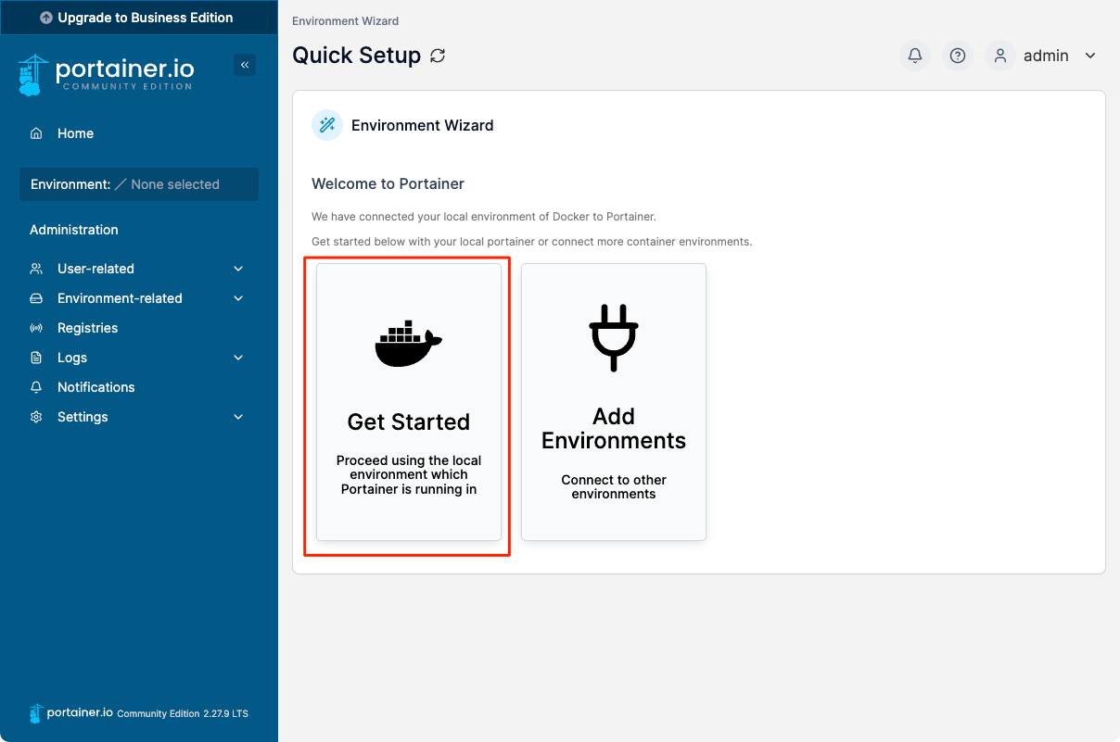Open notifications bell in top header
The width and height of the screenshot is (1120, 742).
click(x=915, y=56)
